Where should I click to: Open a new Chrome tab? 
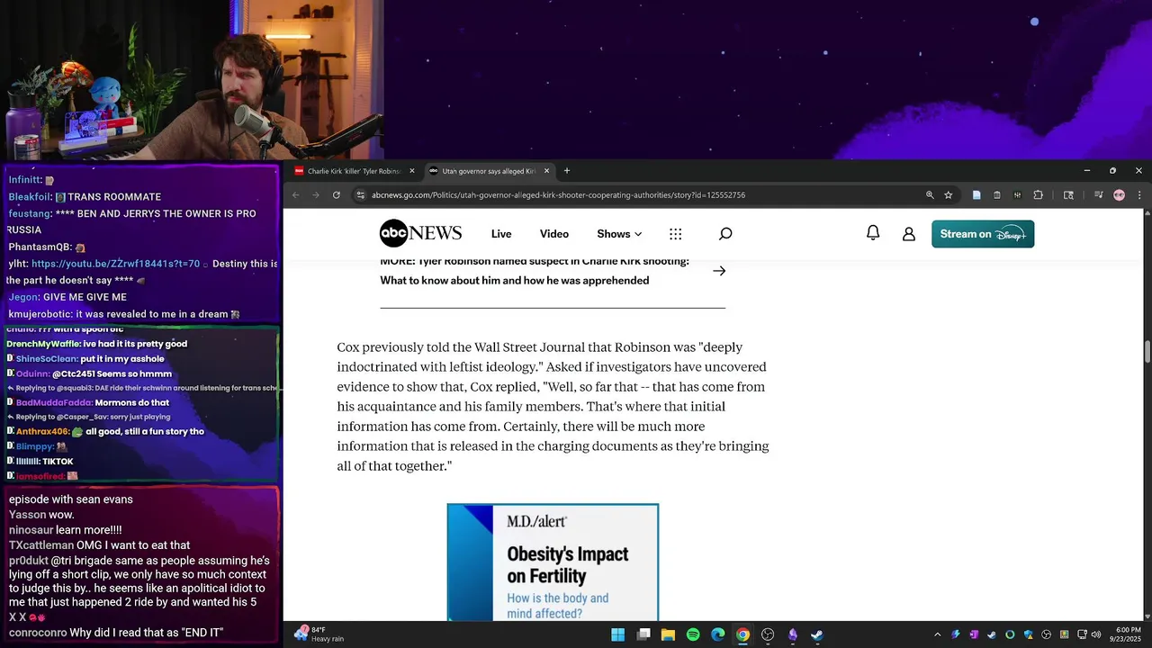click(566, 171)
